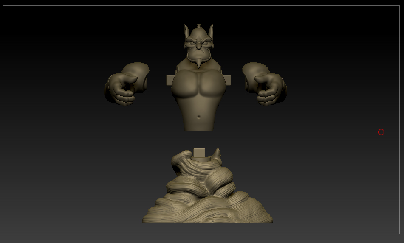
Task: Click the genie's angry face
Action: 199,46
